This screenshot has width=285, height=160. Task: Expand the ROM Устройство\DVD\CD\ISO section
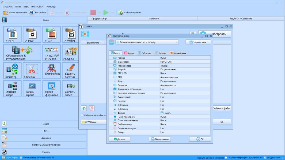[43, 145]
